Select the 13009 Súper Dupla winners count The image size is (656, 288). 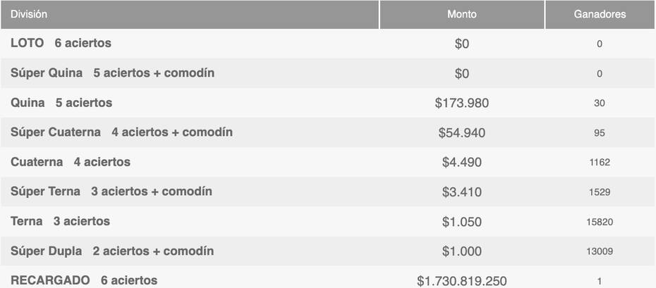click(600, 251)
